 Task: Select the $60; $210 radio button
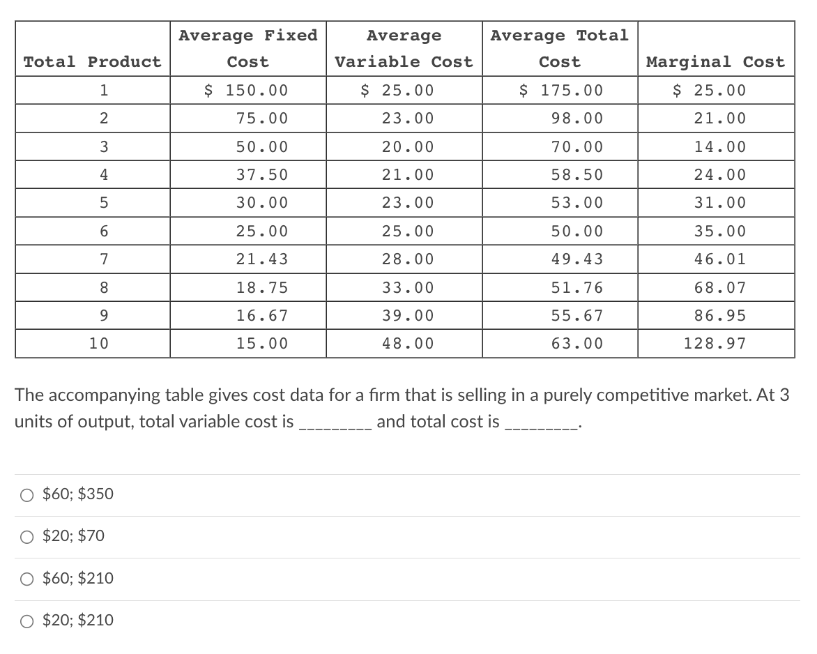click(x=26, y=579)
